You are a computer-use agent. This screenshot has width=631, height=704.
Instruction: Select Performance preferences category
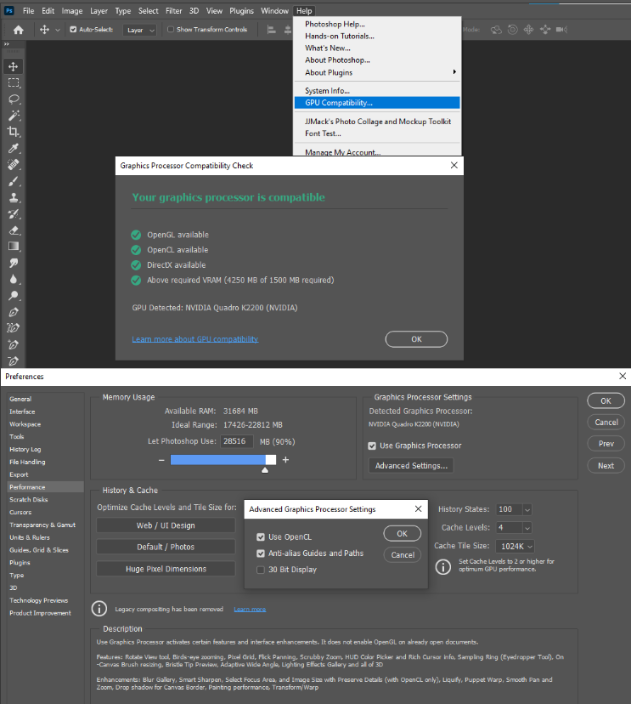pos(45,487)
